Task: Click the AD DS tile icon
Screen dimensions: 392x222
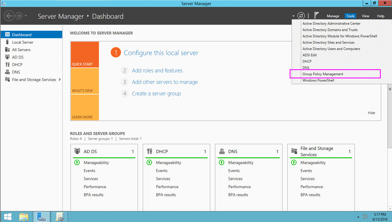Action: coord(77,151)
